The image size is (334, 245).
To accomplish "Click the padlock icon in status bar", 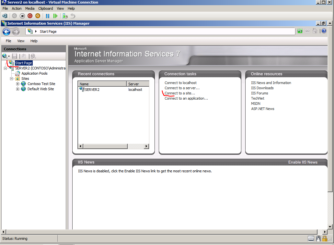I will [x=325, y=239].
